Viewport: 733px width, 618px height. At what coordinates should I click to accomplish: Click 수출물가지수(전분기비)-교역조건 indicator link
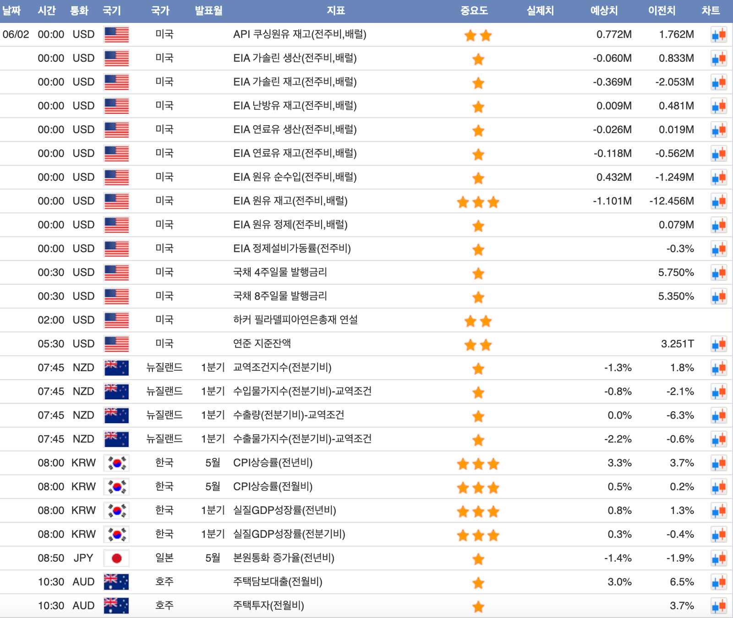302,439
